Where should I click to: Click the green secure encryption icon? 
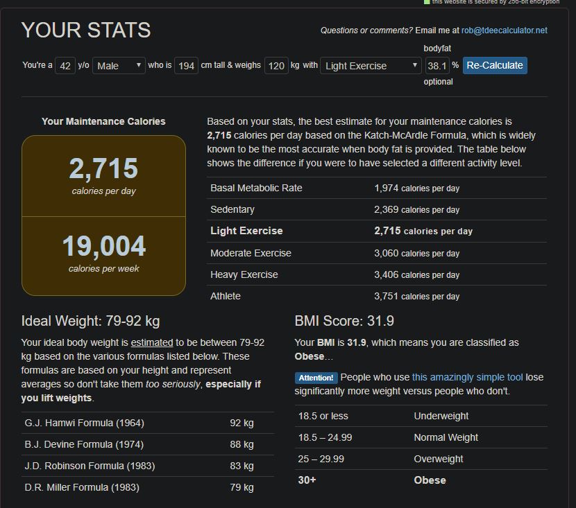427,2
